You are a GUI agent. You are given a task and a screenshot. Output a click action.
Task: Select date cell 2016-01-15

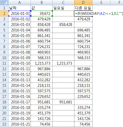20,91
